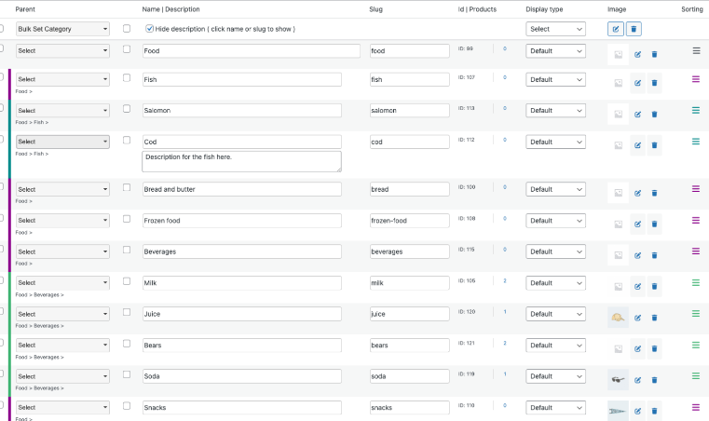Click the product count link for Soda
This screenshot has width=709, height=421.
click(505, 374)
